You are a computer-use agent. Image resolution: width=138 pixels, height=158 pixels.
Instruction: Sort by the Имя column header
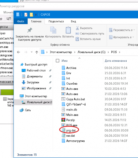(64, 61)
